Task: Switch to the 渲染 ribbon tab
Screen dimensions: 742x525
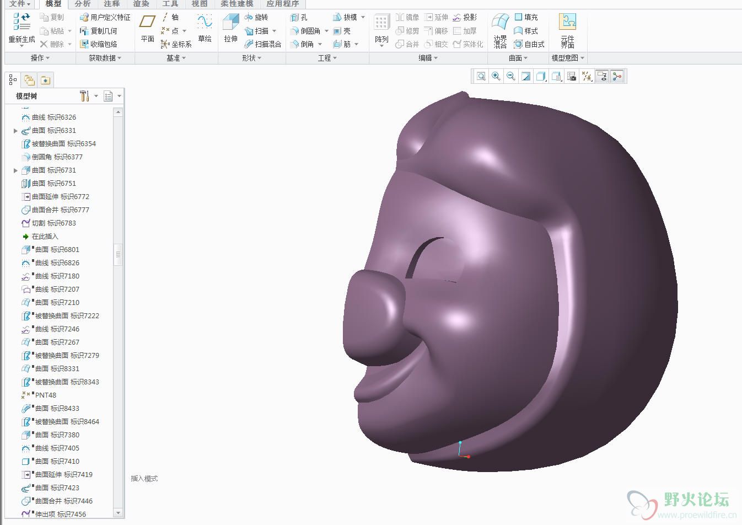Action: tap(141, 4)
